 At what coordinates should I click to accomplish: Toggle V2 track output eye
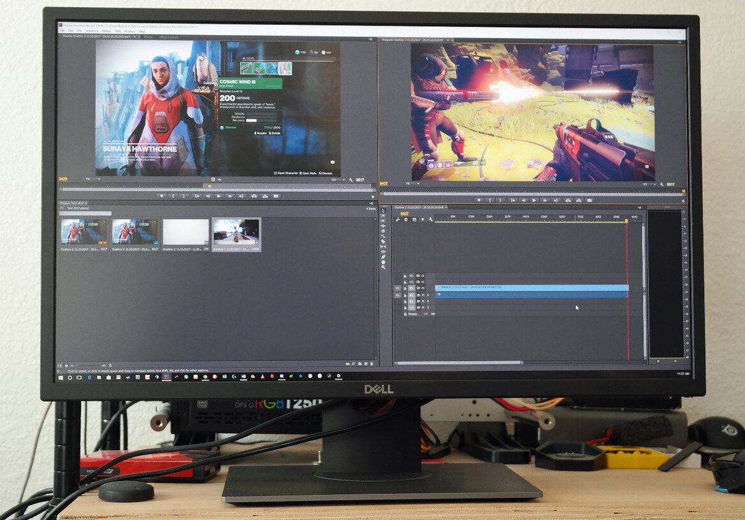tap(423, 282)
